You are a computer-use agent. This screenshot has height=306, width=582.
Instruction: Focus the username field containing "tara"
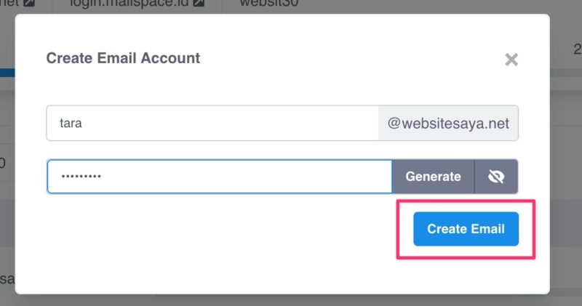tap(212, 123)
